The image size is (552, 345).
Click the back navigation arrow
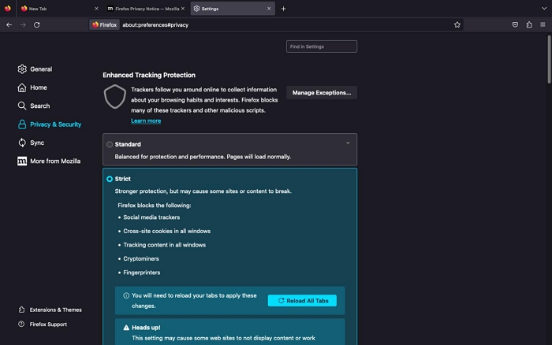pyautogui.click(x=9, y=24)
